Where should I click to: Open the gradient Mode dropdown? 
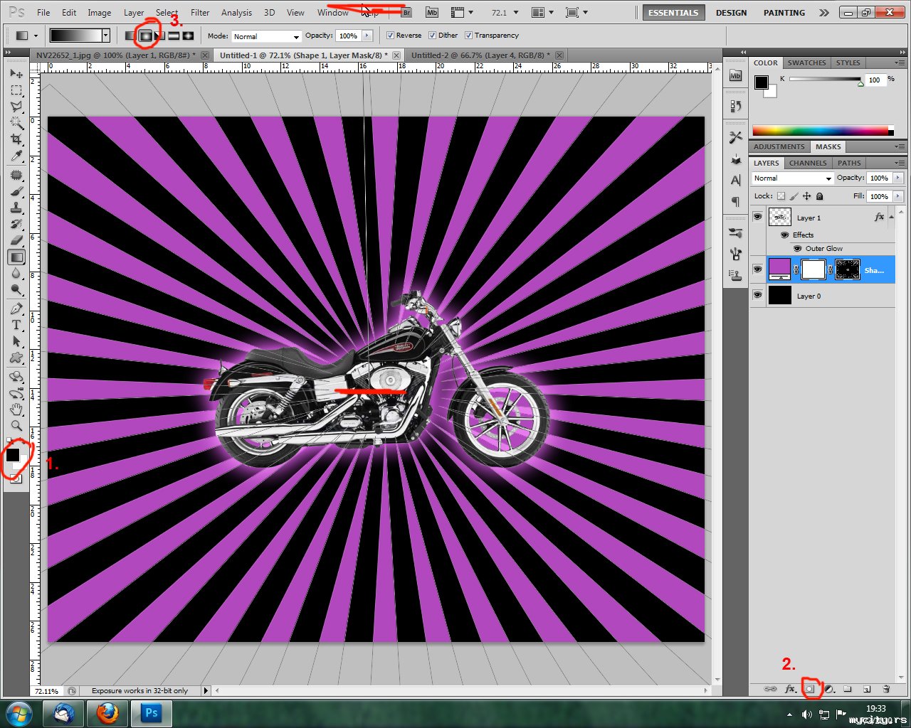coord(267,36)
